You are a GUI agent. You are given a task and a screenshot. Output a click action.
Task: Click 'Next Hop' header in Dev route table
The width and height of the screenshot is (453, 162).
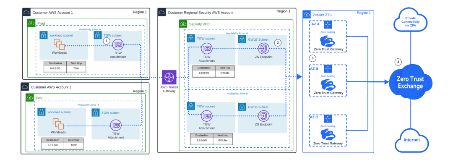[x=73, y=140]
